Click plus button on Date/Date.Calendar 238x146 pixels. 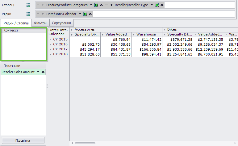(x=43, y=14)
